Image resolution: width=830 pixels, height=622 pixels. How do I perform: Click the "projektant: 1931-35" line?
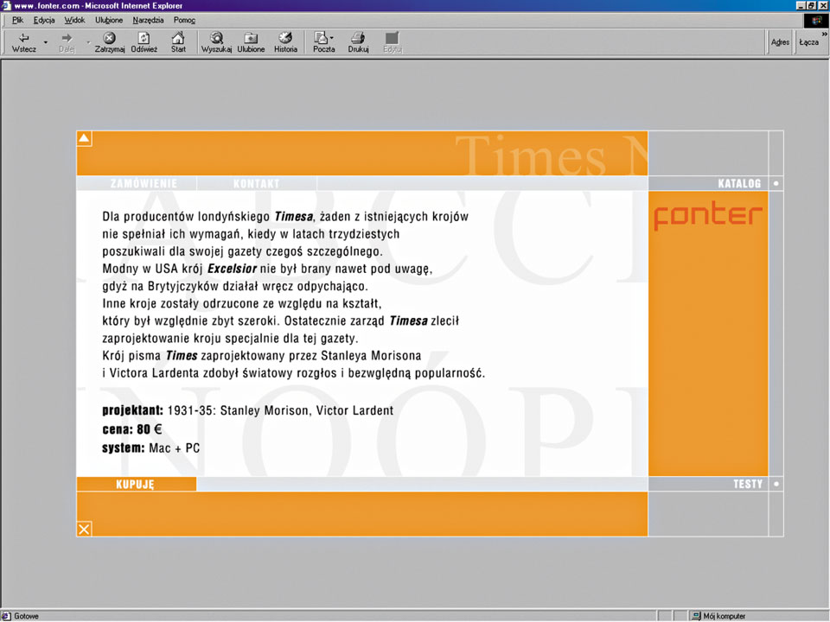click(x=248, y=410)
